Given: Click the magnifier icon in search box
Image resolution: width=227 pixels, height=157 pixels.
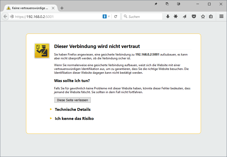Looking at the screenshot, I should [125, 16].
